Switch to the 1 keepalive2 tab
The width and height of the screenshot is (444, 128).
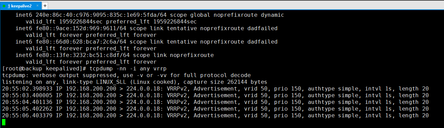click(20, 6)
